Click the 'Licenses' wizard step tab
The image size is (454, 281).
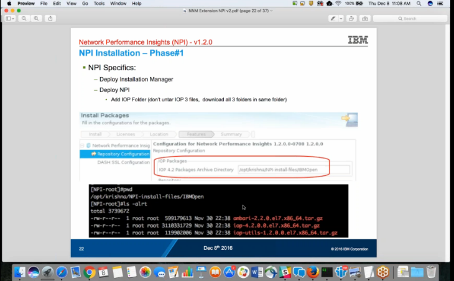126,134
